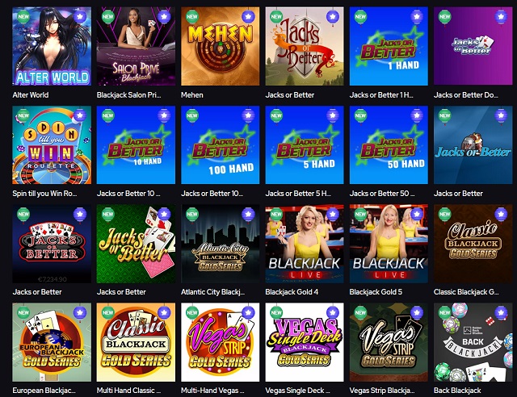Open the Alter World game thumbnail
Viewport: 517px width, 397px height.
(52, 46)
